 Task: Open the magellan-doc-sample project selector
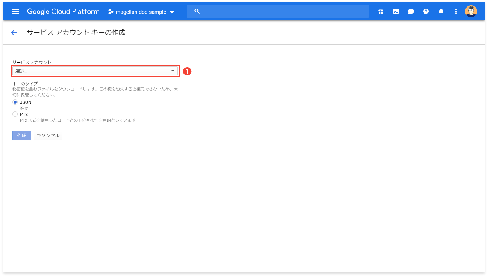[141, 12]
